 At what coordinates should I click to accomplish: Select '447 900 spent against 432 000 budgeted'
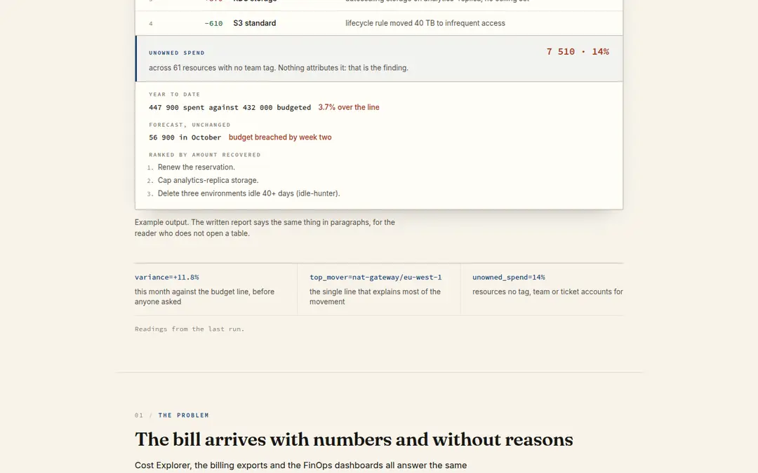pyautogui.click(x=230, y=108)
